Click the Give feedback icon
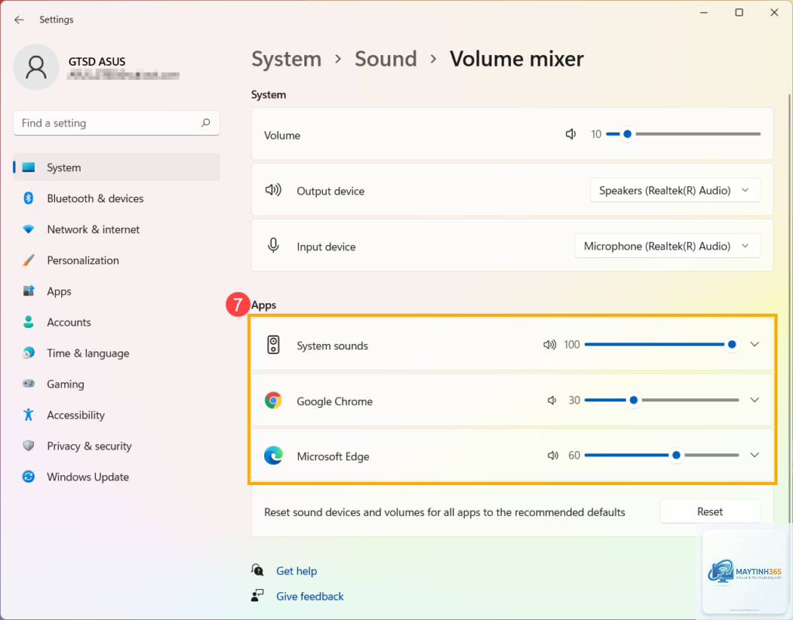 [x=257, y=595]
